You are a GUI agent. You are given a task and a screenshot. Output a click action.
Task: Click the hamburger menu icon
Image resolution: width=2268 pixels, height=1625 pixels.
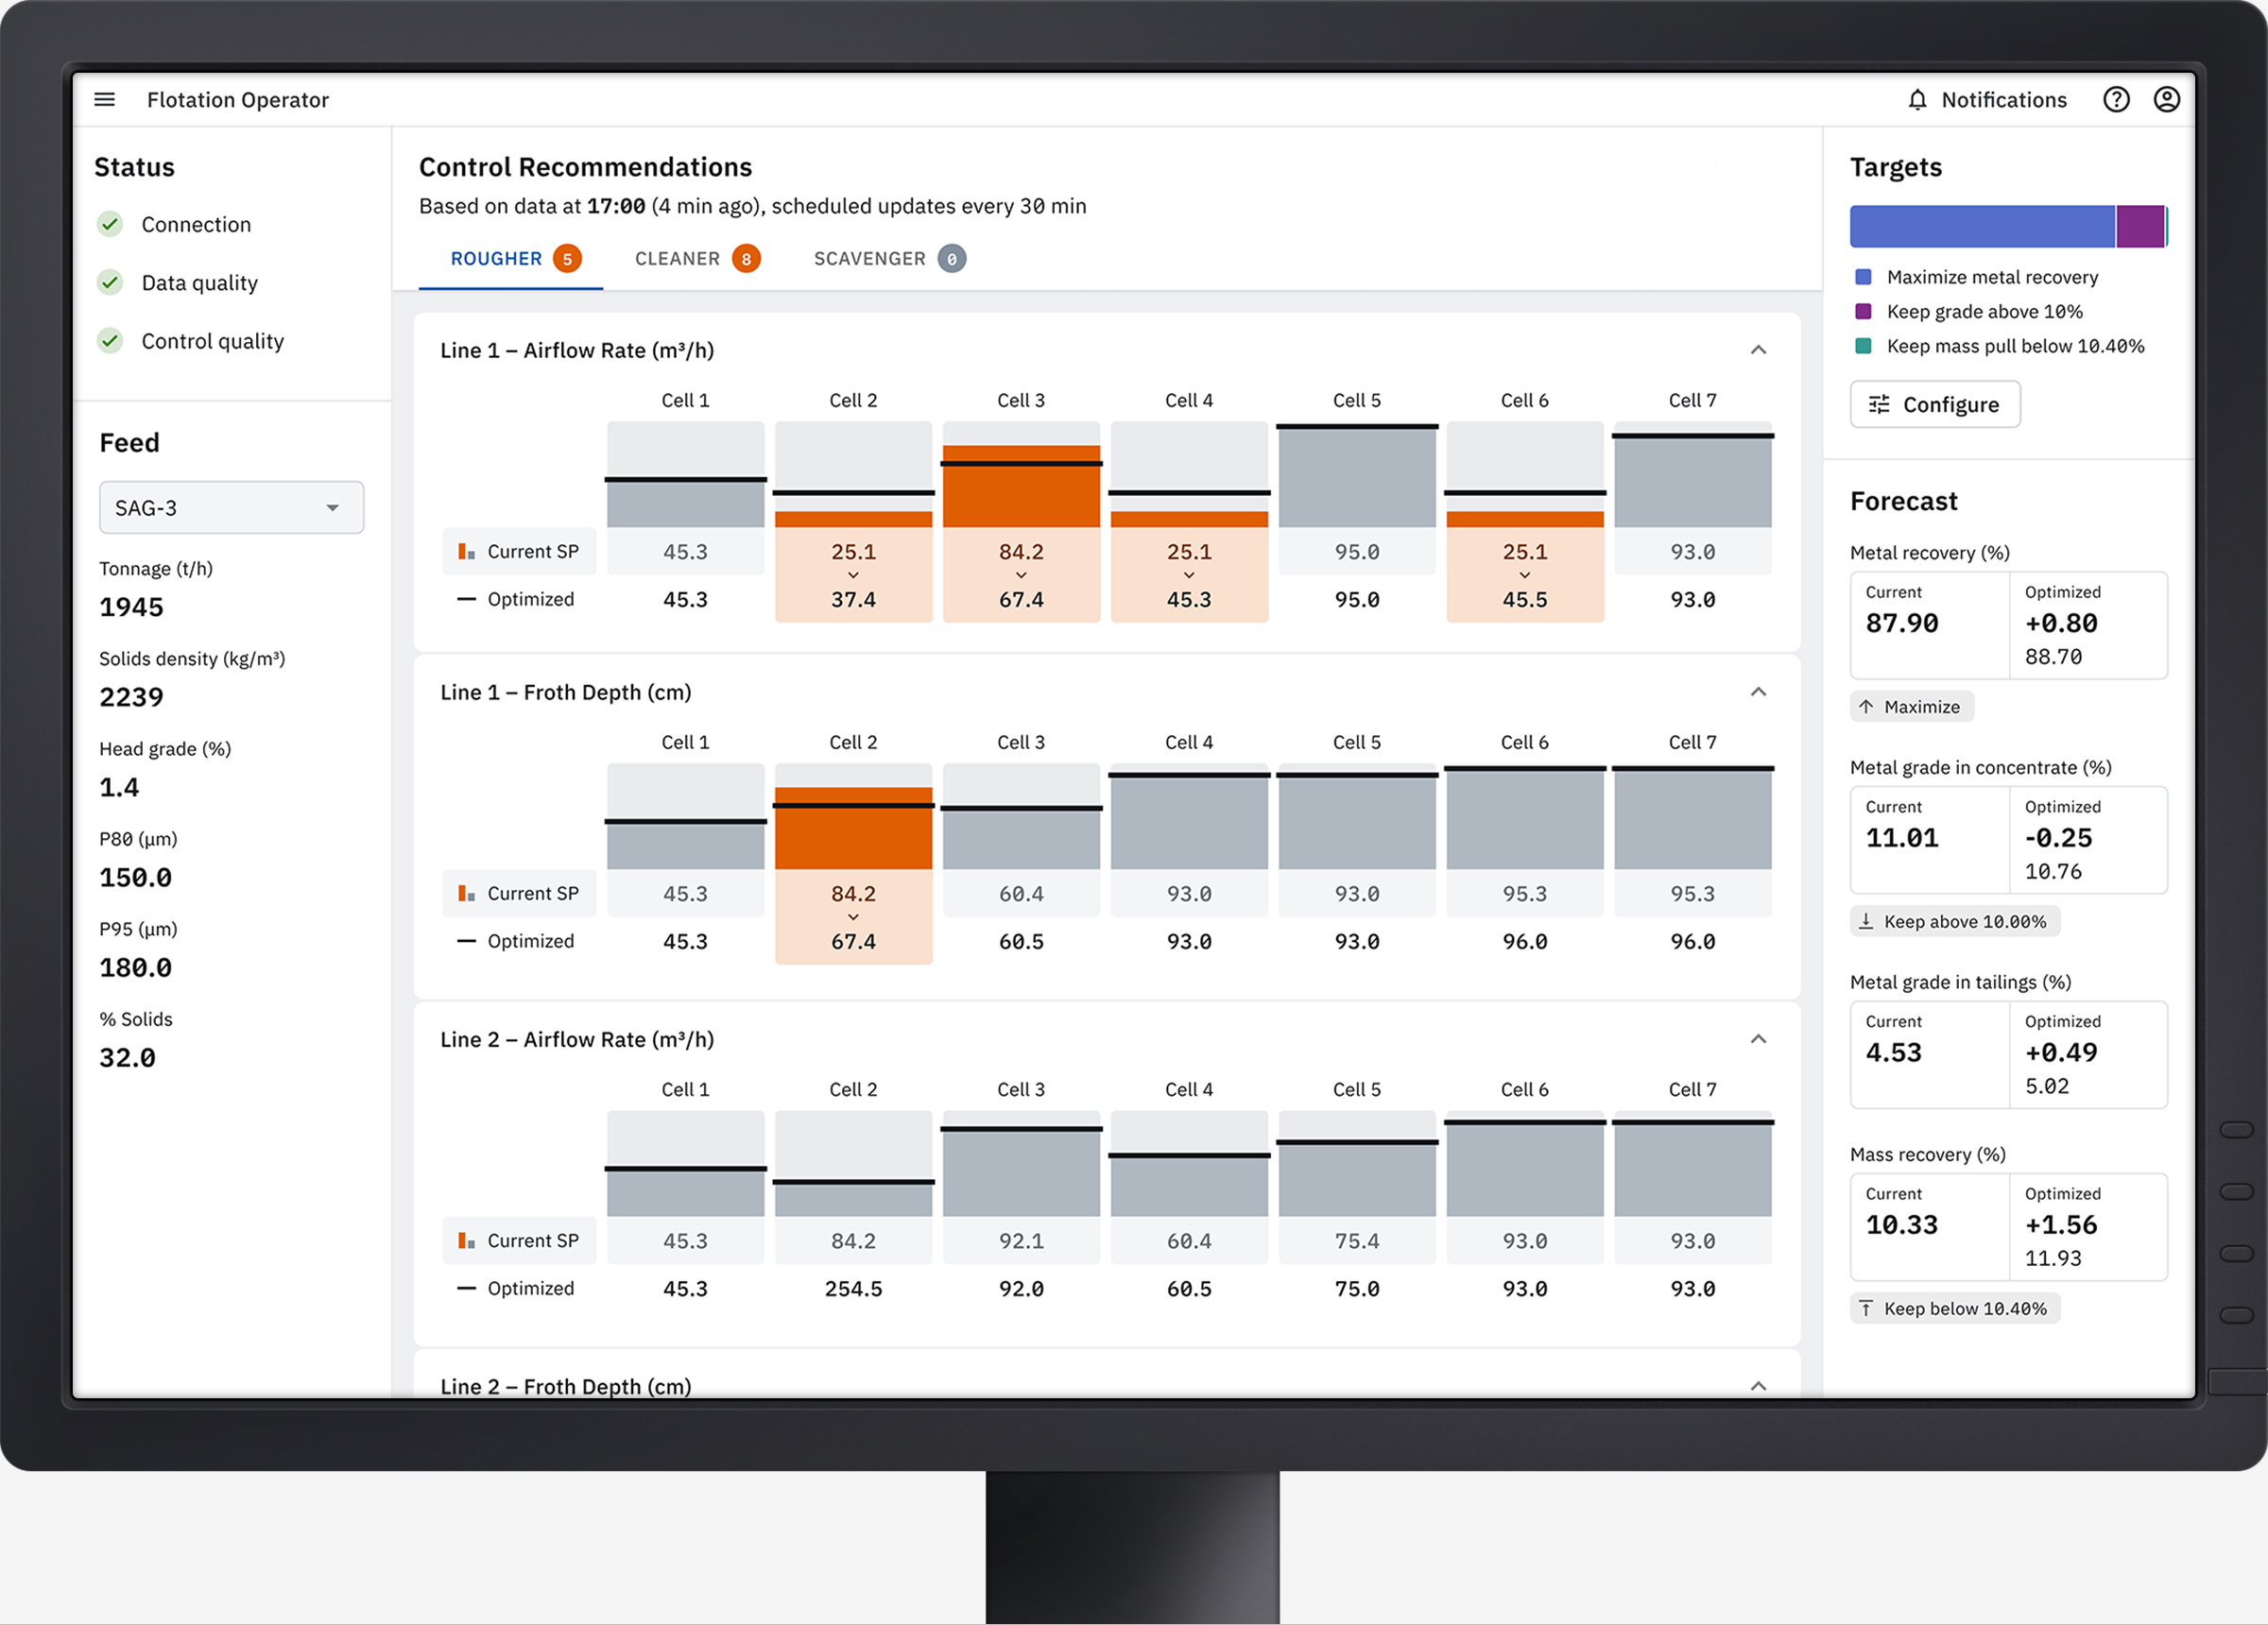(x=106, y=98)
